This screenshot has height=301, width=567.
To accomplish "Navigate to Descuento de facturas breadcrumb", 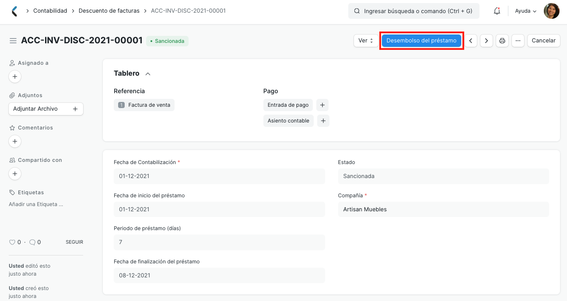I will tap(109, 11).
